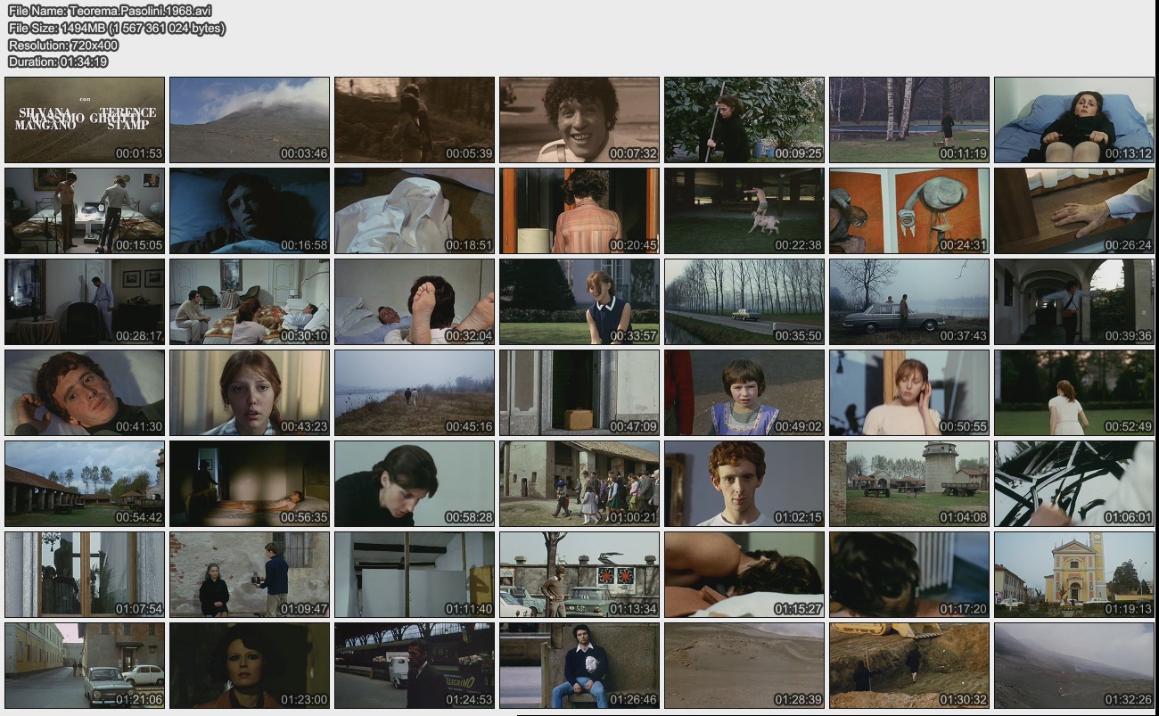Click the seated man in jeans frame 01:26:46
This screenshot has height=716, width=1159.
(x=579, y=666)
